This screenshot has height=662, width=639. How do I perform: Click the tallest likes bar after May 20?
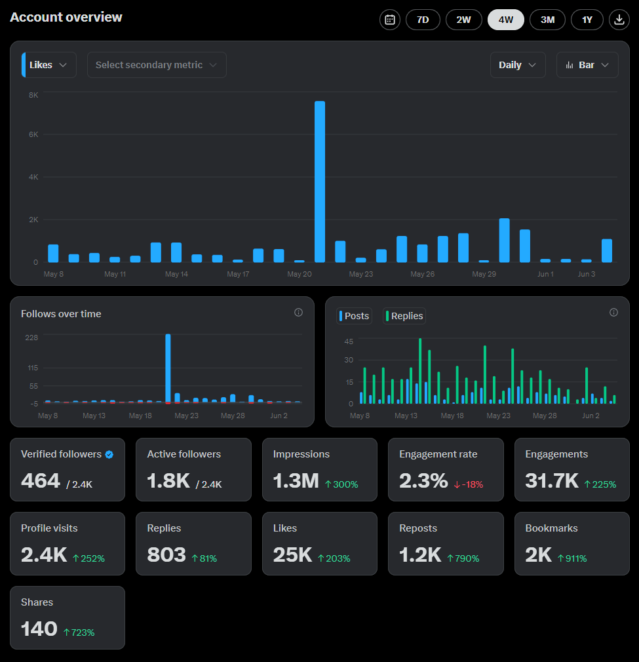pos(320,182)
